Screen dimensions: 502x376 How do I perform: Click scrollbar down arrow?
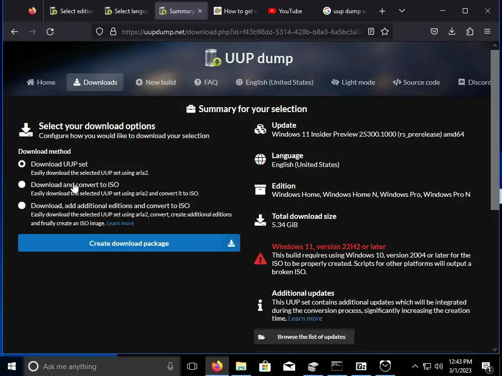495,350
